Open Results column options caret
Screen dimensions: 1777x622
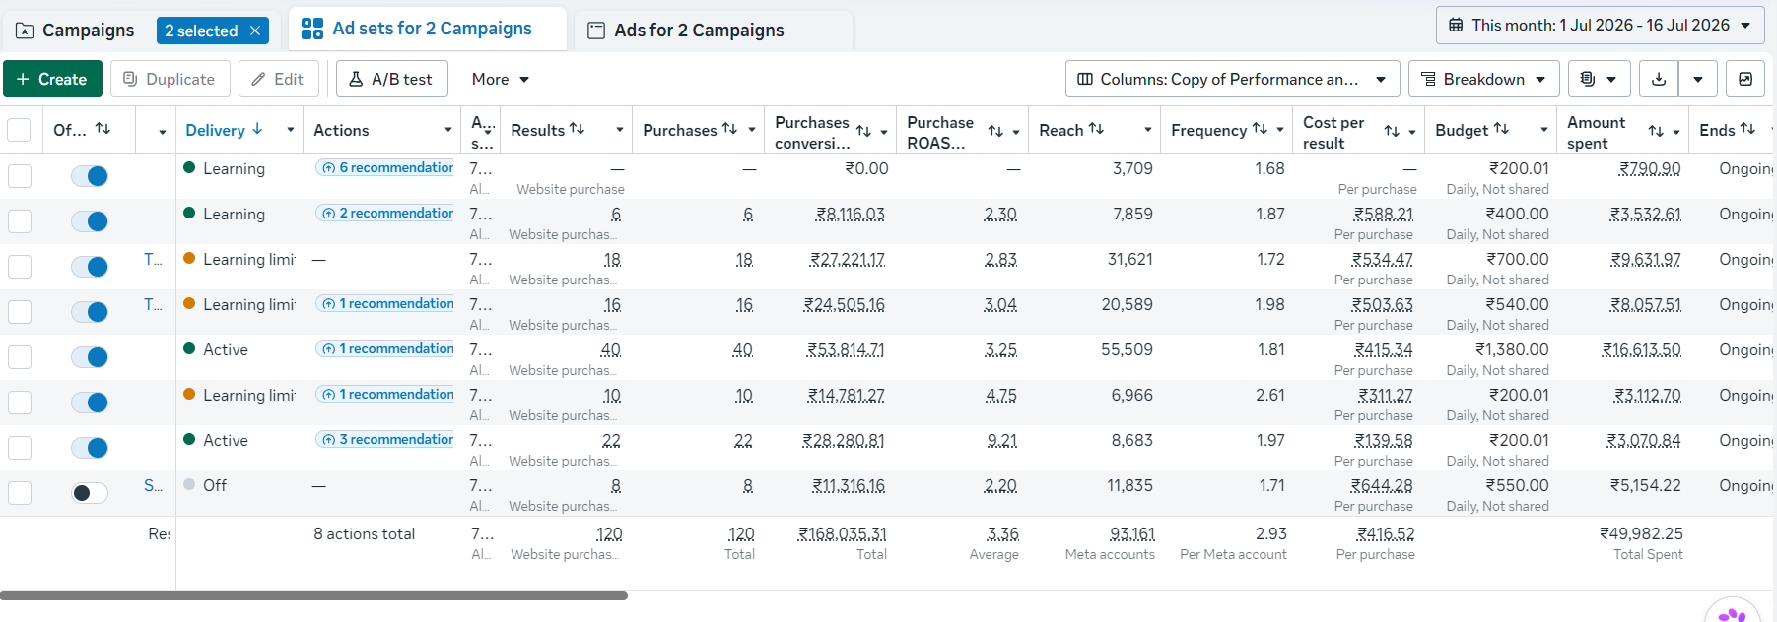coord(620,130)
